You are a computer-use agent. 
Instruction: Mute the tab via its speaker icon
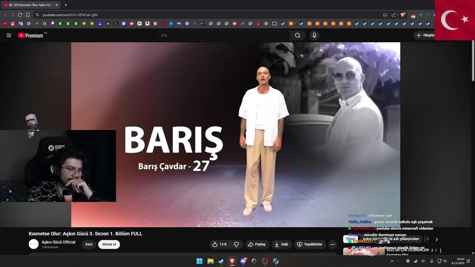tap(10, 5)
